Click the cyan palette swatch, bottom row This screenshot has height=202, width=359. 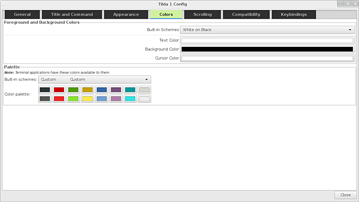130,99
